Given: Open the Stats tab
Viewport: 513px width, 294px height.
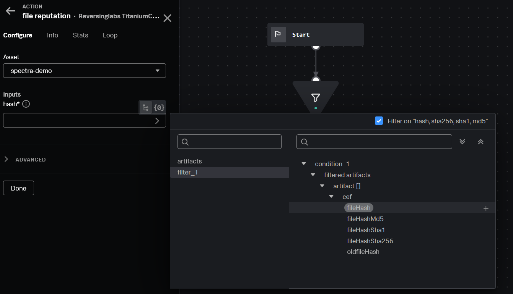Looking at the screenshot, I should tap(80, 35).
